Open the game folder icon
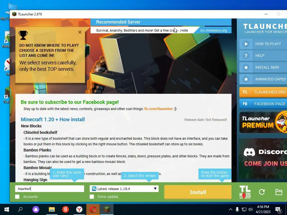This screenshot has height=215, width=287. [x=279, y=192]
